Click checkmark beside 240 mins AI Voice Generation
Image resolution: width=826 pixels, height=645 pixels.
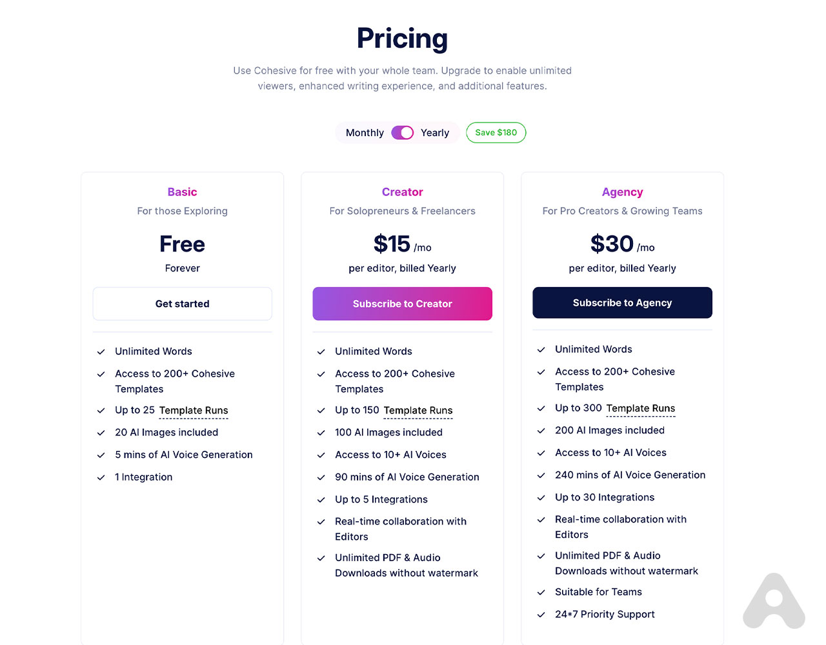[541, 475]
